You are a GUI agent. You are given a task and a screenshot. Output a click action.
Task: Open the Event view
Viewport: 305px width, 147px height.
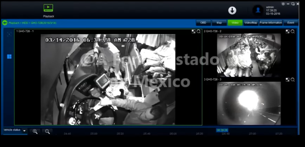291,23
